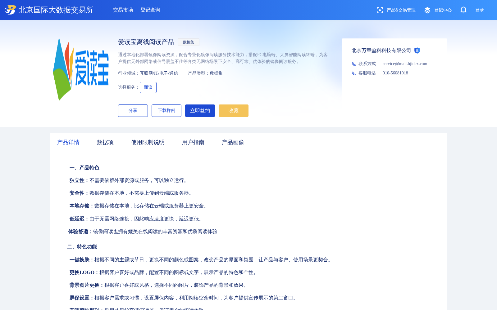This screenshot has height=310, width=497.
Task: Switch to the 数据项 tab
Action: (x=105, y=142)
